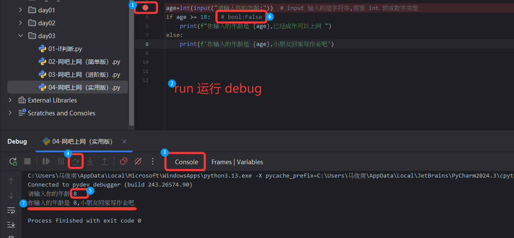Click console output '你输入的年龄是 8,小朋友回家写作业吧'
The width and height of the screenshot is (514, 238).
[x=81, y=202]
